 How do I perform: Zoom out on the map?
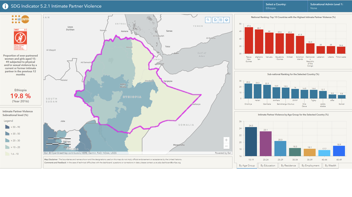(226, 146)
